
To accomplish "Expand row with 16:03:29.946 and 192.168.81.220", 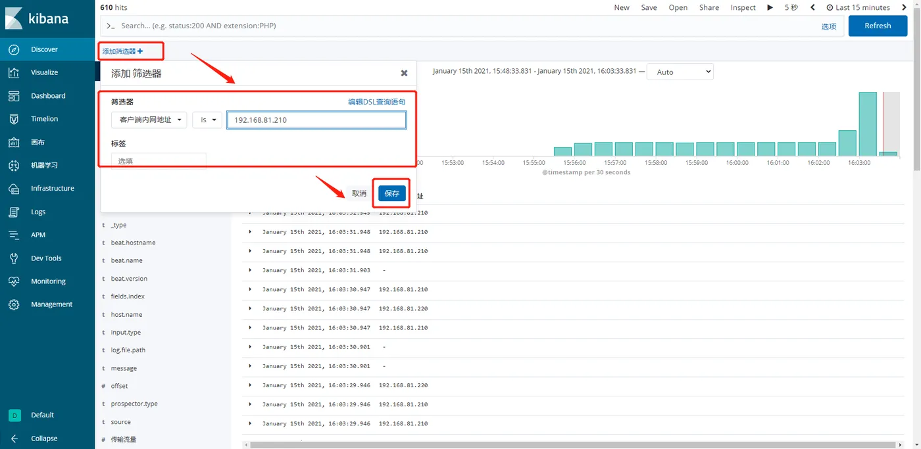I will tap(250, 385).
